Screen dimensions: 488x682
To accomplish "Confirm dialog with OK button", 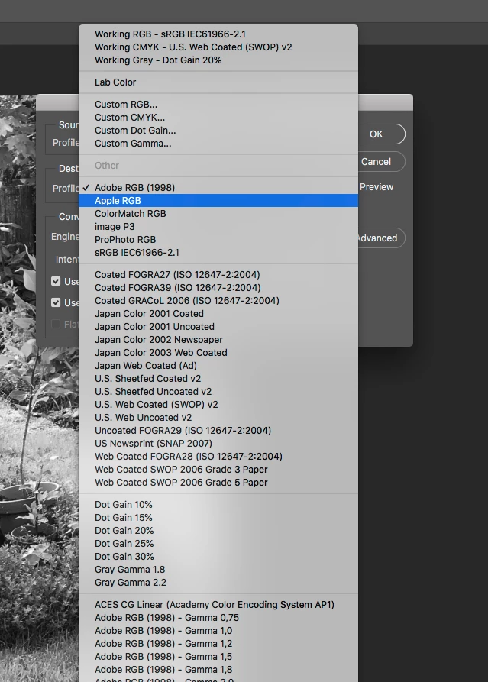I will pyautogui.click(x=381, y=134).
